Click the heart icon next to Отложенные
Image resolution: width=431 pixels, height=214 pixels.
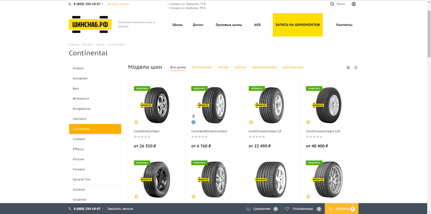coord(287,209)
